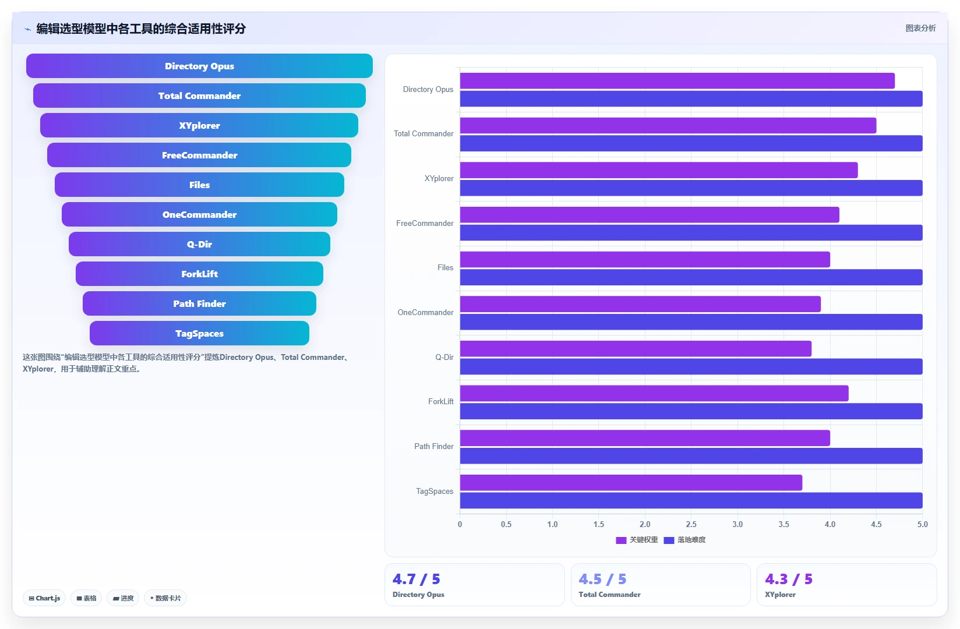Click the Total Commander y-axis label
The width and height of the screenshot is (960, 629).
(423, 133)
